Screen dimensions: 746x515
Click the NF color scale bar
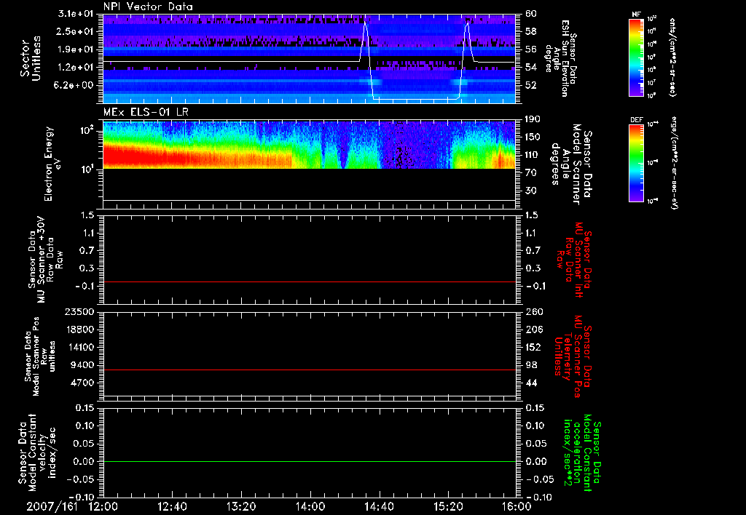(637, 57)
